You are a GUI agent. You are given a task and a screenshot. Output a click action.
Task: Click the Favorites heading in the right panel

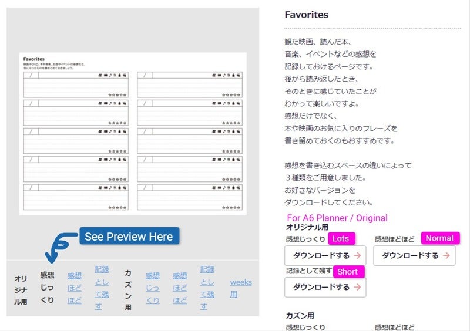click(306, 15)
